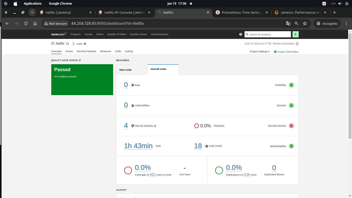Click the plus icon beside main branch

tap(85, 44)
